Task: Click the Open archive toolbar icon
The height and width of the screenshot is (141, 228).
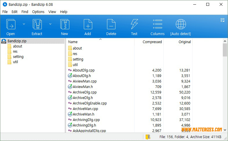Action: point(11,24)
